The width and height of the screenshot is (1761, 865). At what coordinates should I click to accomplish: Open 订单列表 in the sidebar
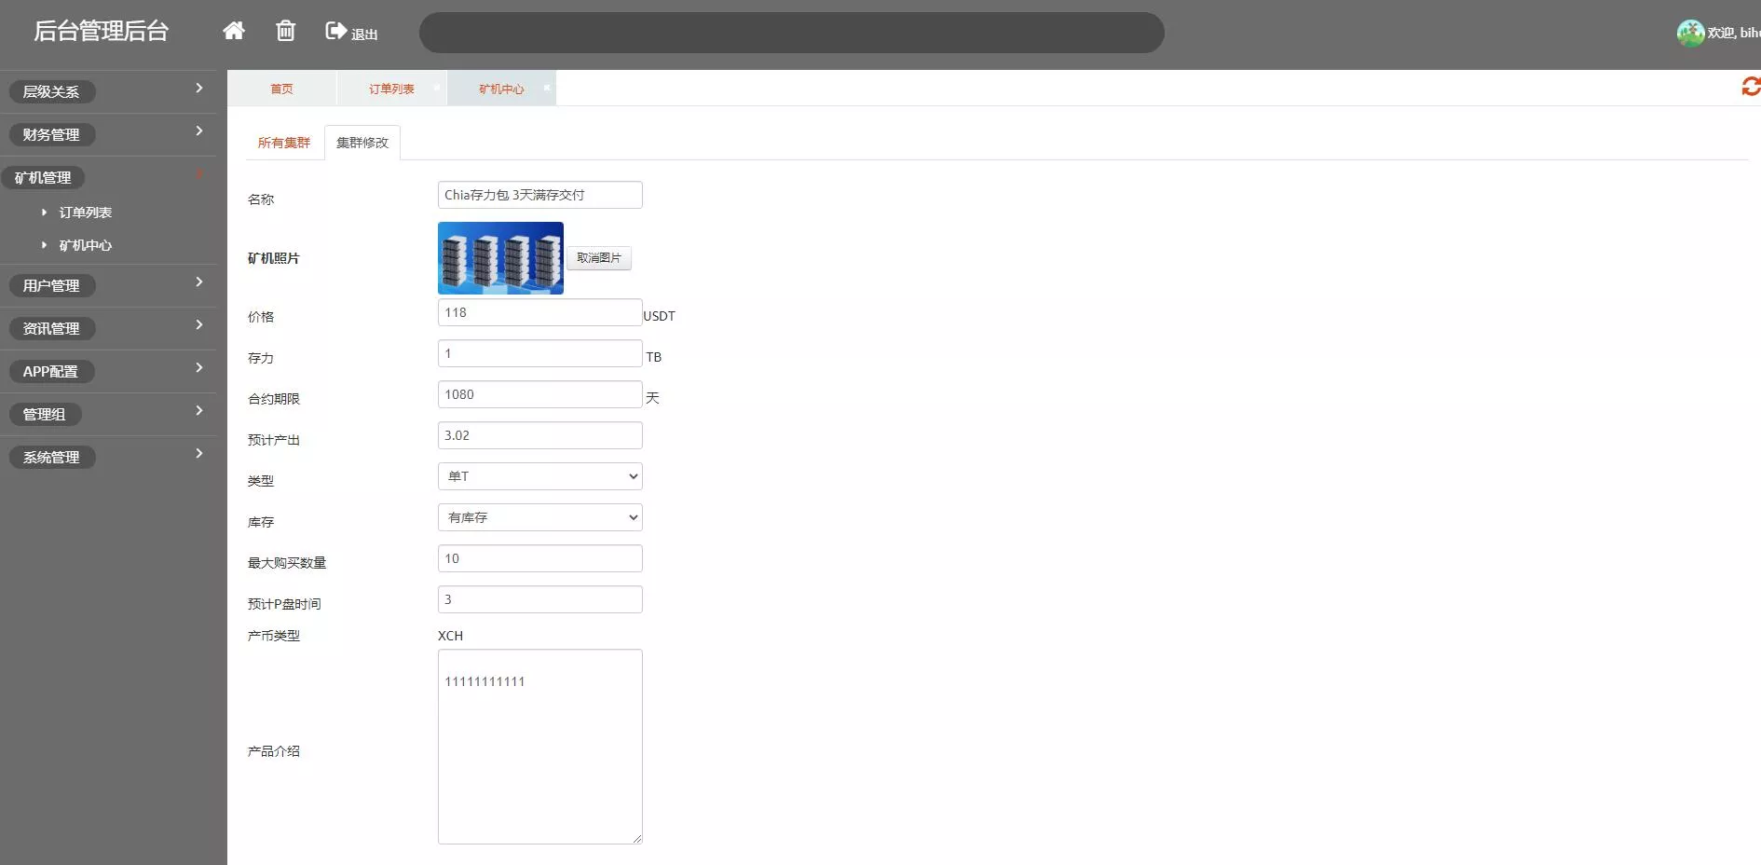pyautogui.click(x=85, y=213)
